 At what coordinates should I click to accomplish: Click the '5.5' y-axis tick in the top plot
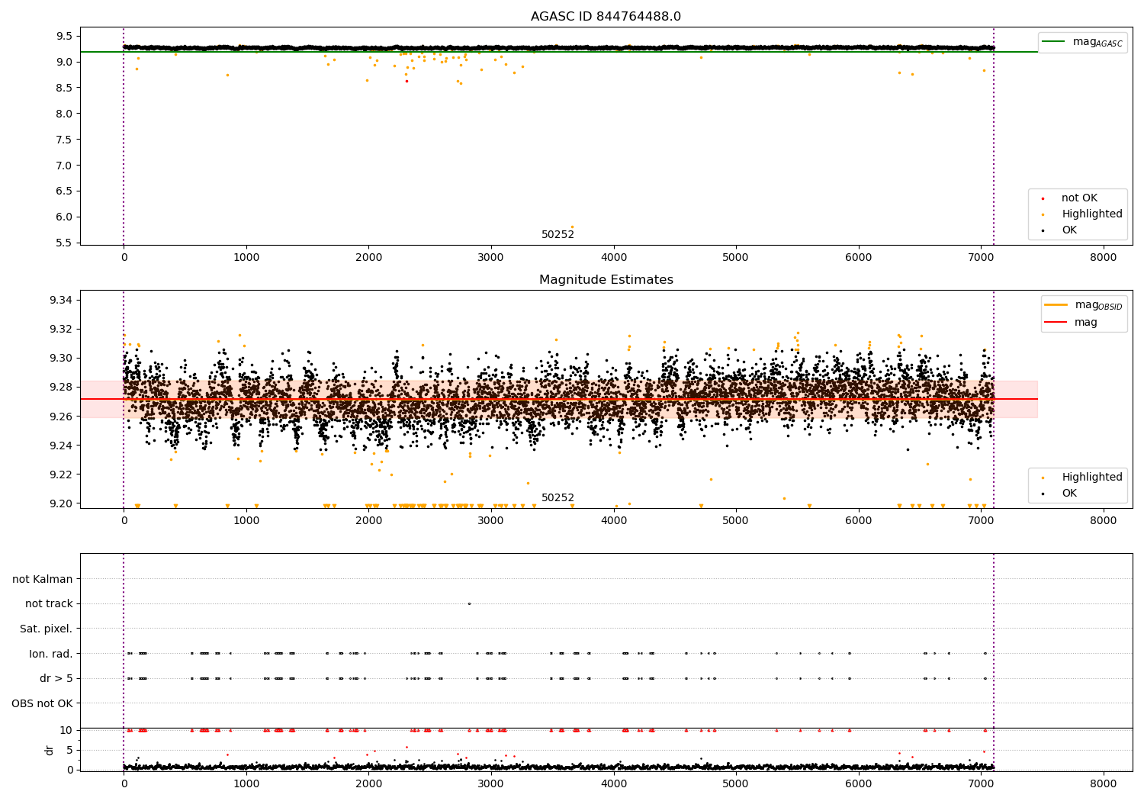64,243
